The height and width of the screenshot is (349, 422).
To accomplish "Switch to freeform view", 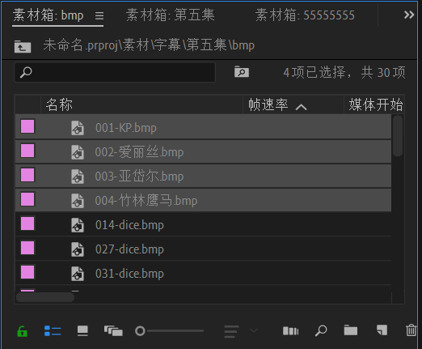I will click(x=113, y=331).
